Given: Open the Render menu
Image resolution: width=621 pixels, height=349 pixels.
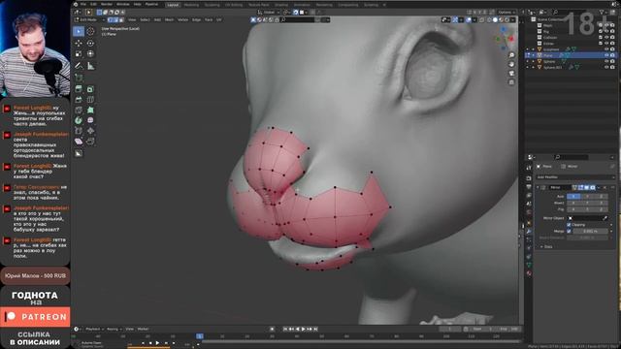Looking at the screenshot, I should [x=107, y=4].
